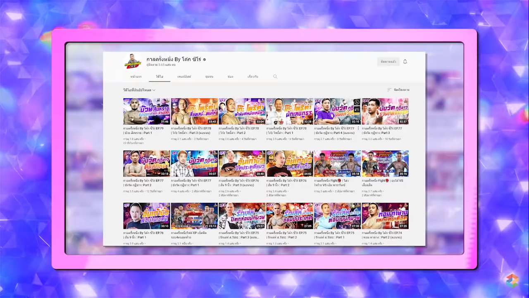529x298 pixels.
Task: Open the จัดเรียงตาม sort menu
Action: tap(398, 90)
